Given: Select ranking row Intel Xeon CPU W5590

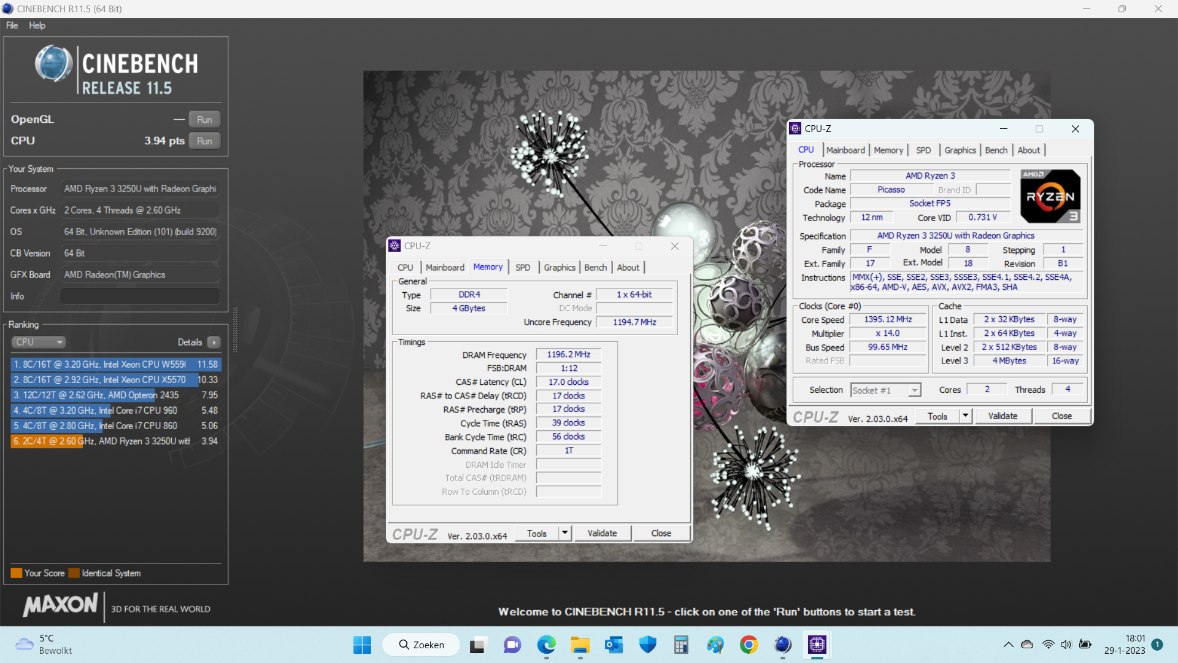Looking at the screenshot, I should (115, 364).
